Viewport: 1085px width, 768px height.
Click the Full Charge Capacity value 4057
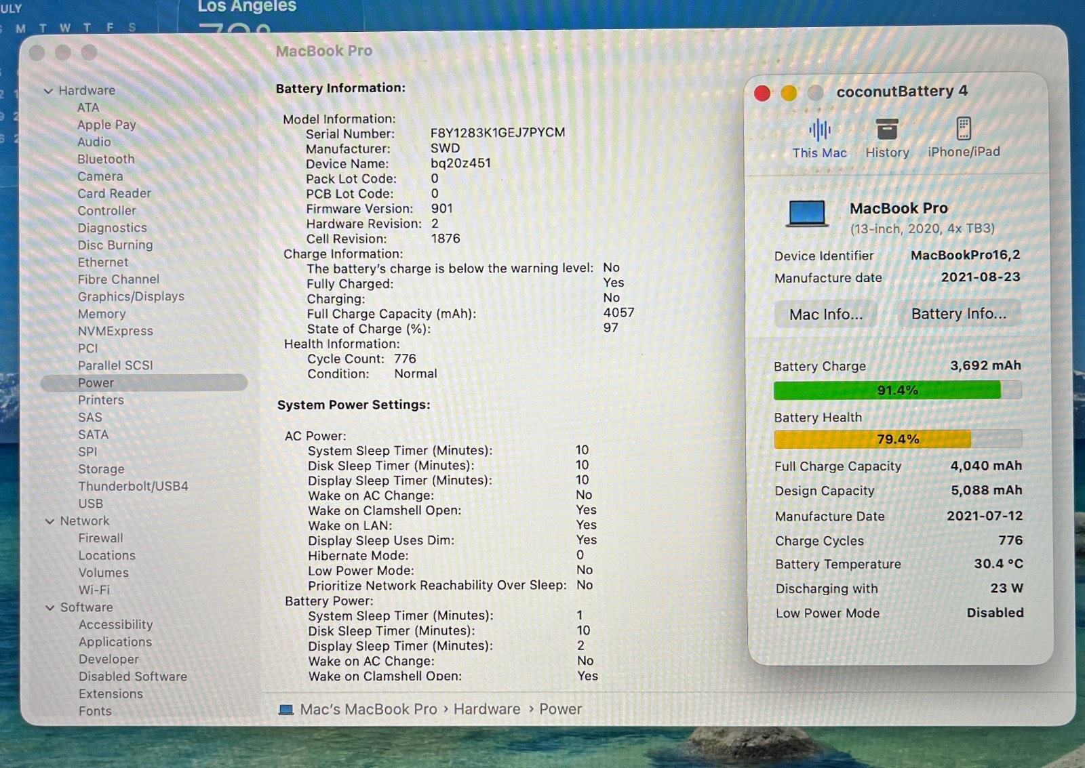(618, 313)
